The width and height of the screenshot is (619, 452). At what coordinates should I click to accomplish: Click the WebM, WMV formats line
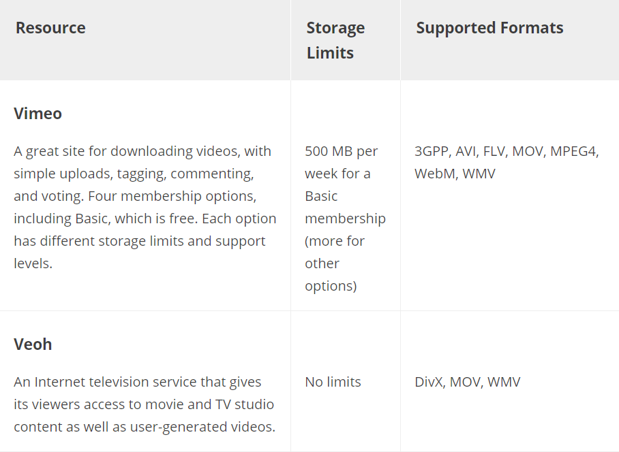[x=455, y=174]
